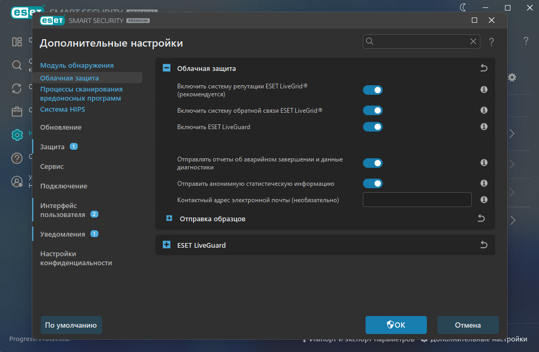Show info for LiveGrid reputation system
The height and width of the screenshot is (352, 539).
click(484, 89)
